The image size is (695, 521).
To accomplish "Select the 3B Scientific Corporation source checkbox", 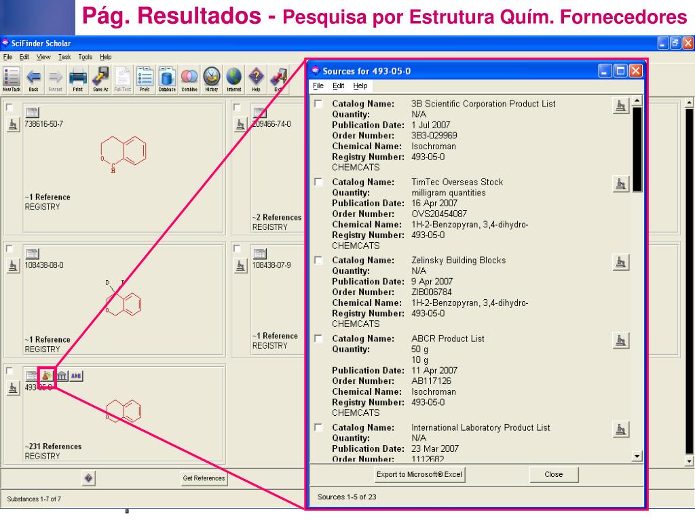I will click(x=318, y=104).
